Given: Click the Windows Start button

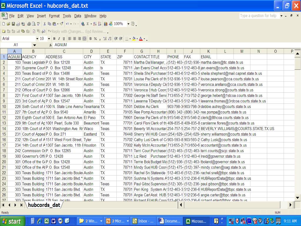Looking at the screenshot, I should [x=13, y=221].
